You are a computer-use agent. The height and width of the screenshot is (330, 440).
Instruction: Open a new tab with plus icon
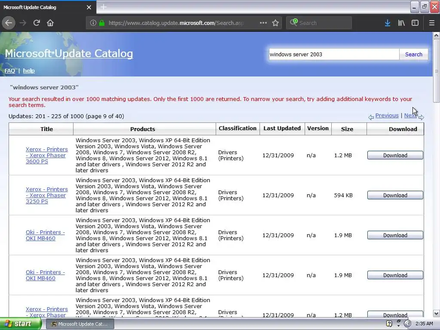coord(104,7)
